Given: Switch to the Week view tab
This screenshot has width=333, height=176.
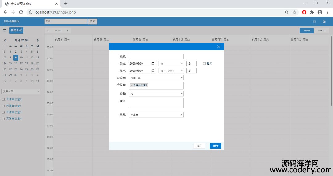Looking at the screenshot, I should pos(307,30).
